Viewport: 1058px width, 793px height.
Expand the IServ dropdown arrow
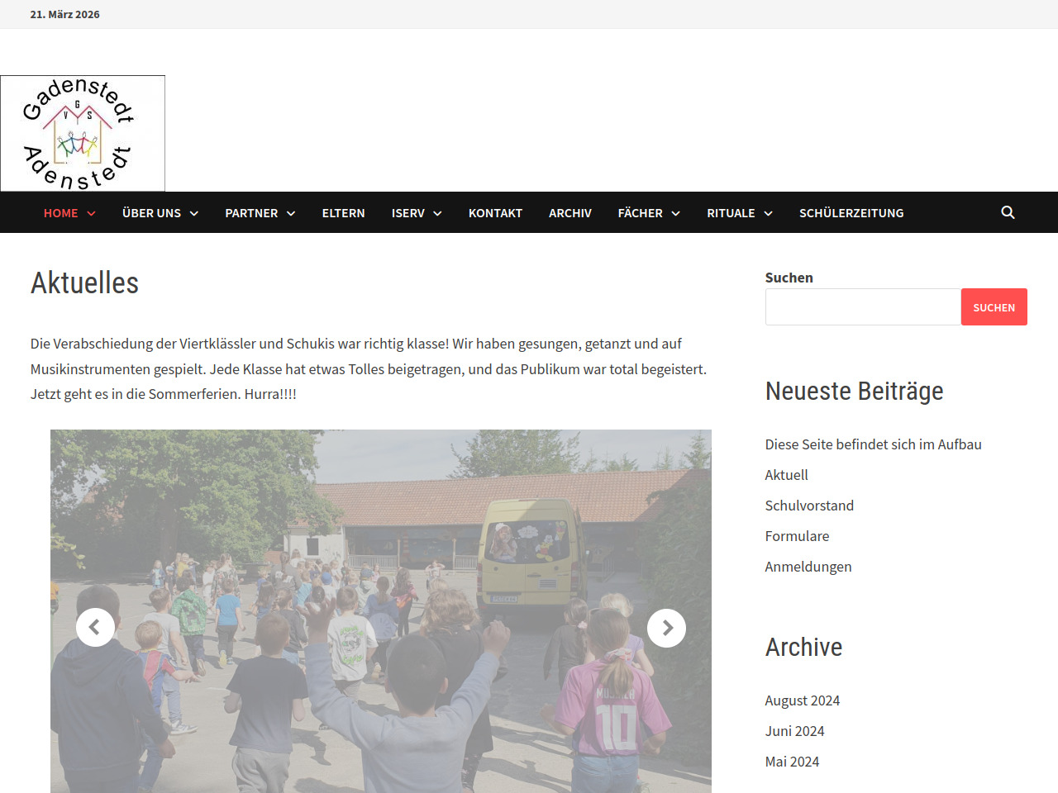438,213
